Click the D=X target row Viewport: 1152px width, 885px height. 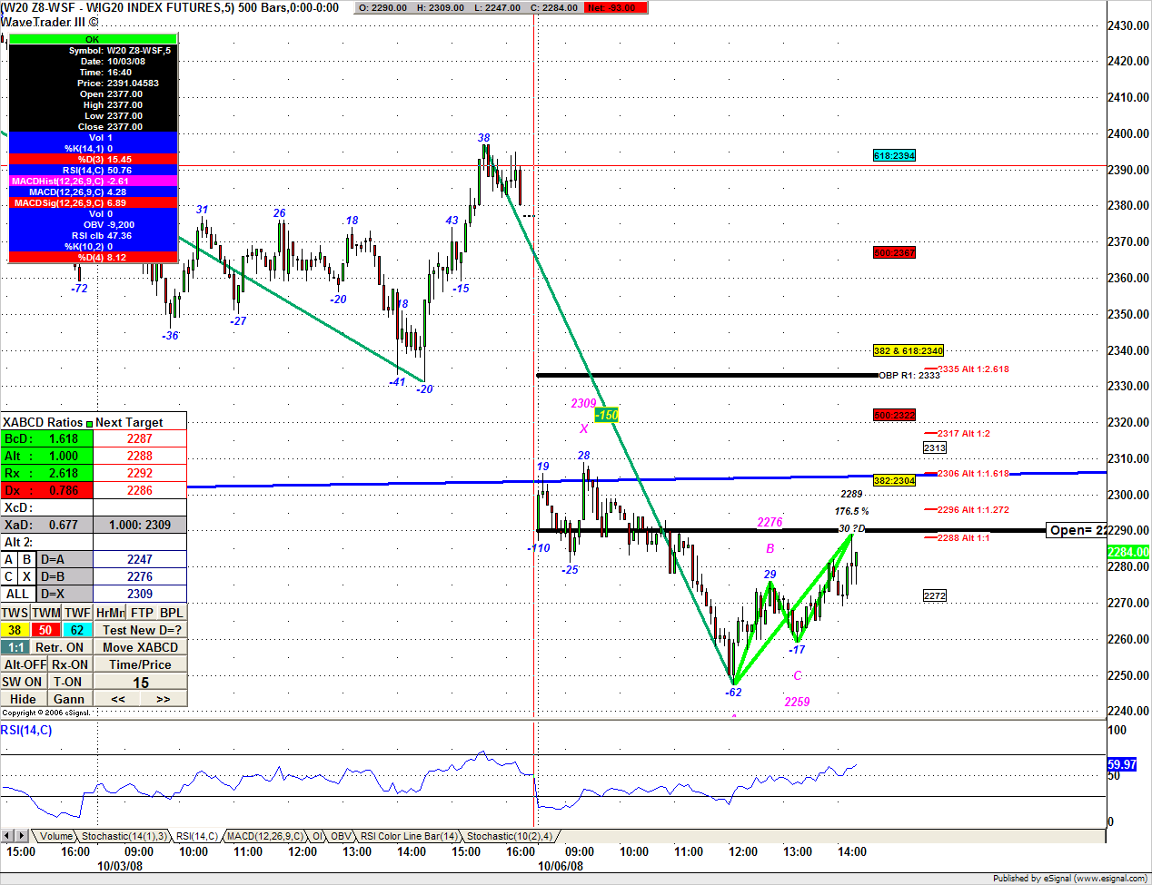(x=112, y=594)
